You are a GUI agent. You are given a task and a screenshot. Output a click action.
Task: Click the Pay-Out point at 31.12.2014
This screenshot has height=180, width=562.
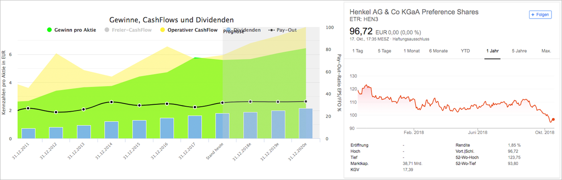pyautogui.click(x=112, y=102)
